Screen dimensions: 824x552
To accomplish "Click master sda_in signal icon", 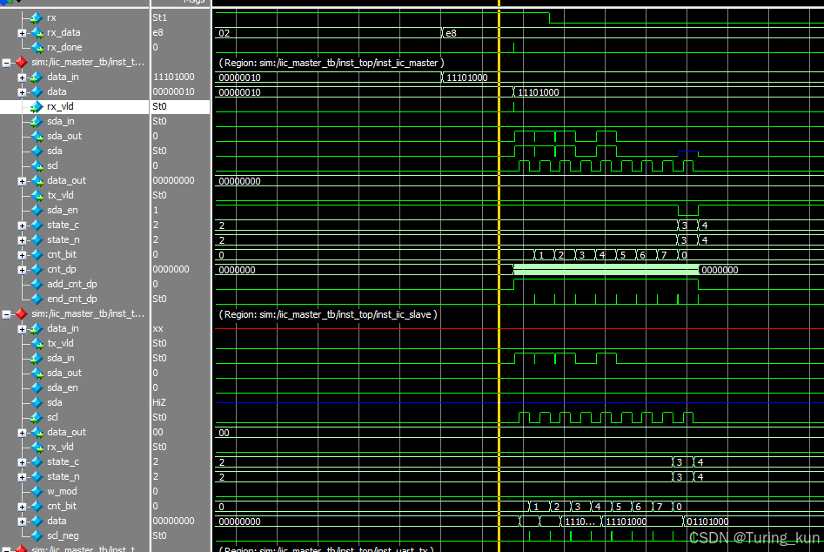I will tap(37, 121).
